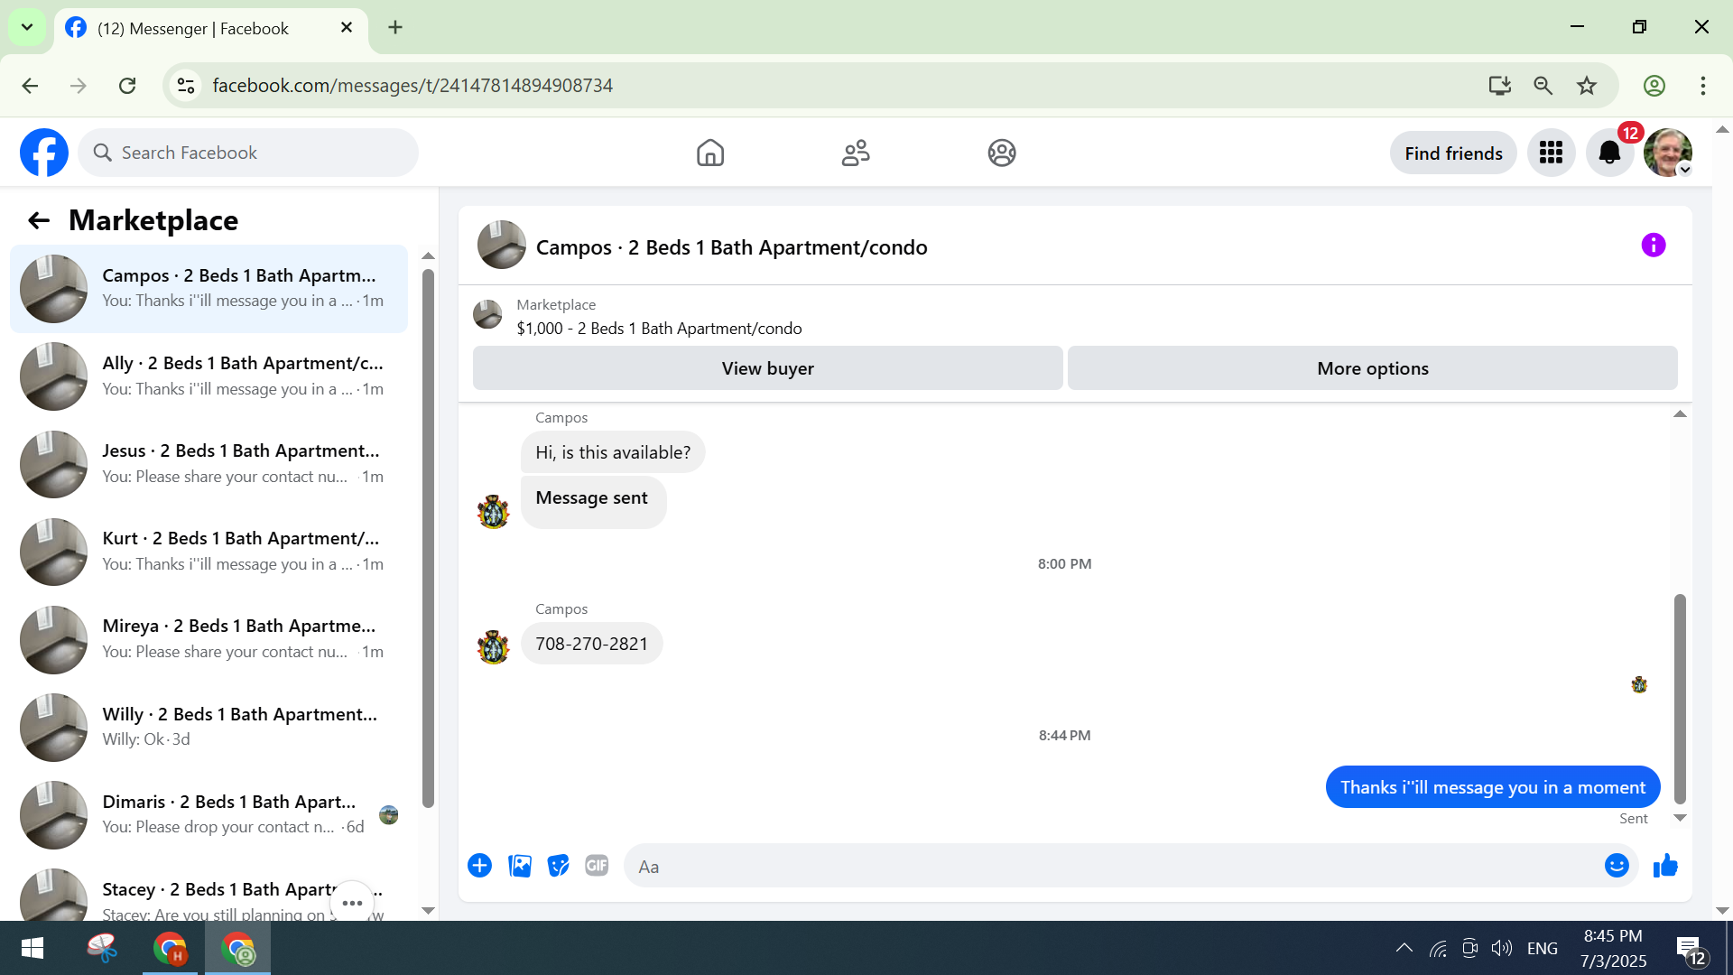This screenshot has width=1733, height=975.
Task: Click the thumbs-up like button
Action: [x=1665, y=867]
